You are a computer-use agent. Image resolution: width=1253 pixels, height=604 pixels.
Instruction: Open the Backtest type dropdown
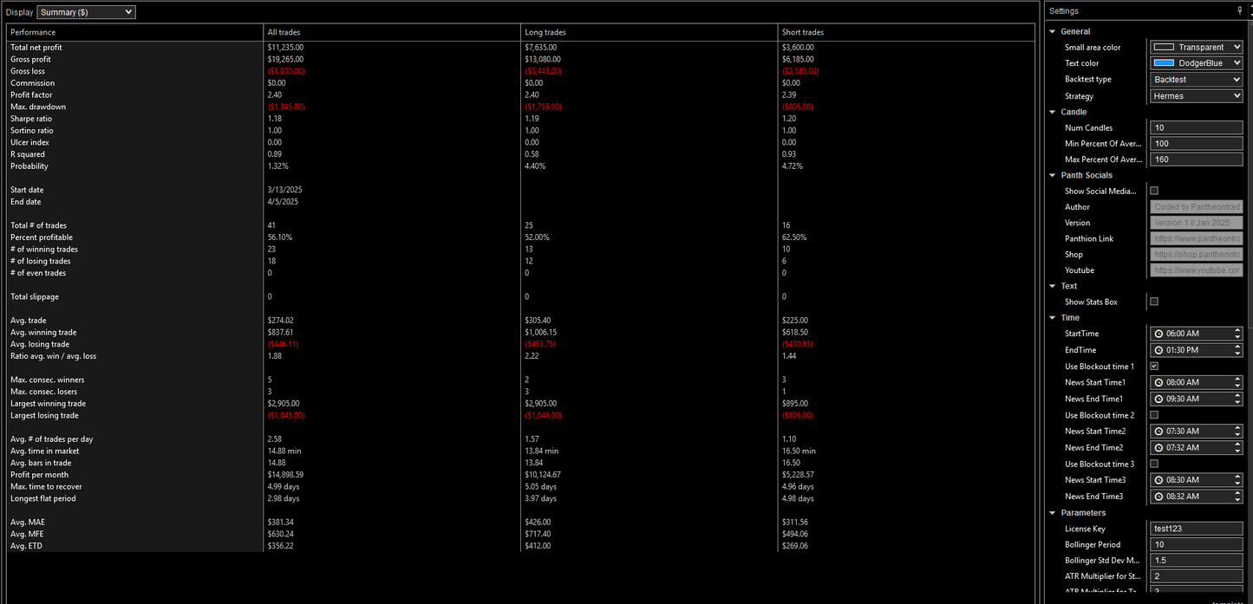pyautogui.click(x=1196, y=79)
